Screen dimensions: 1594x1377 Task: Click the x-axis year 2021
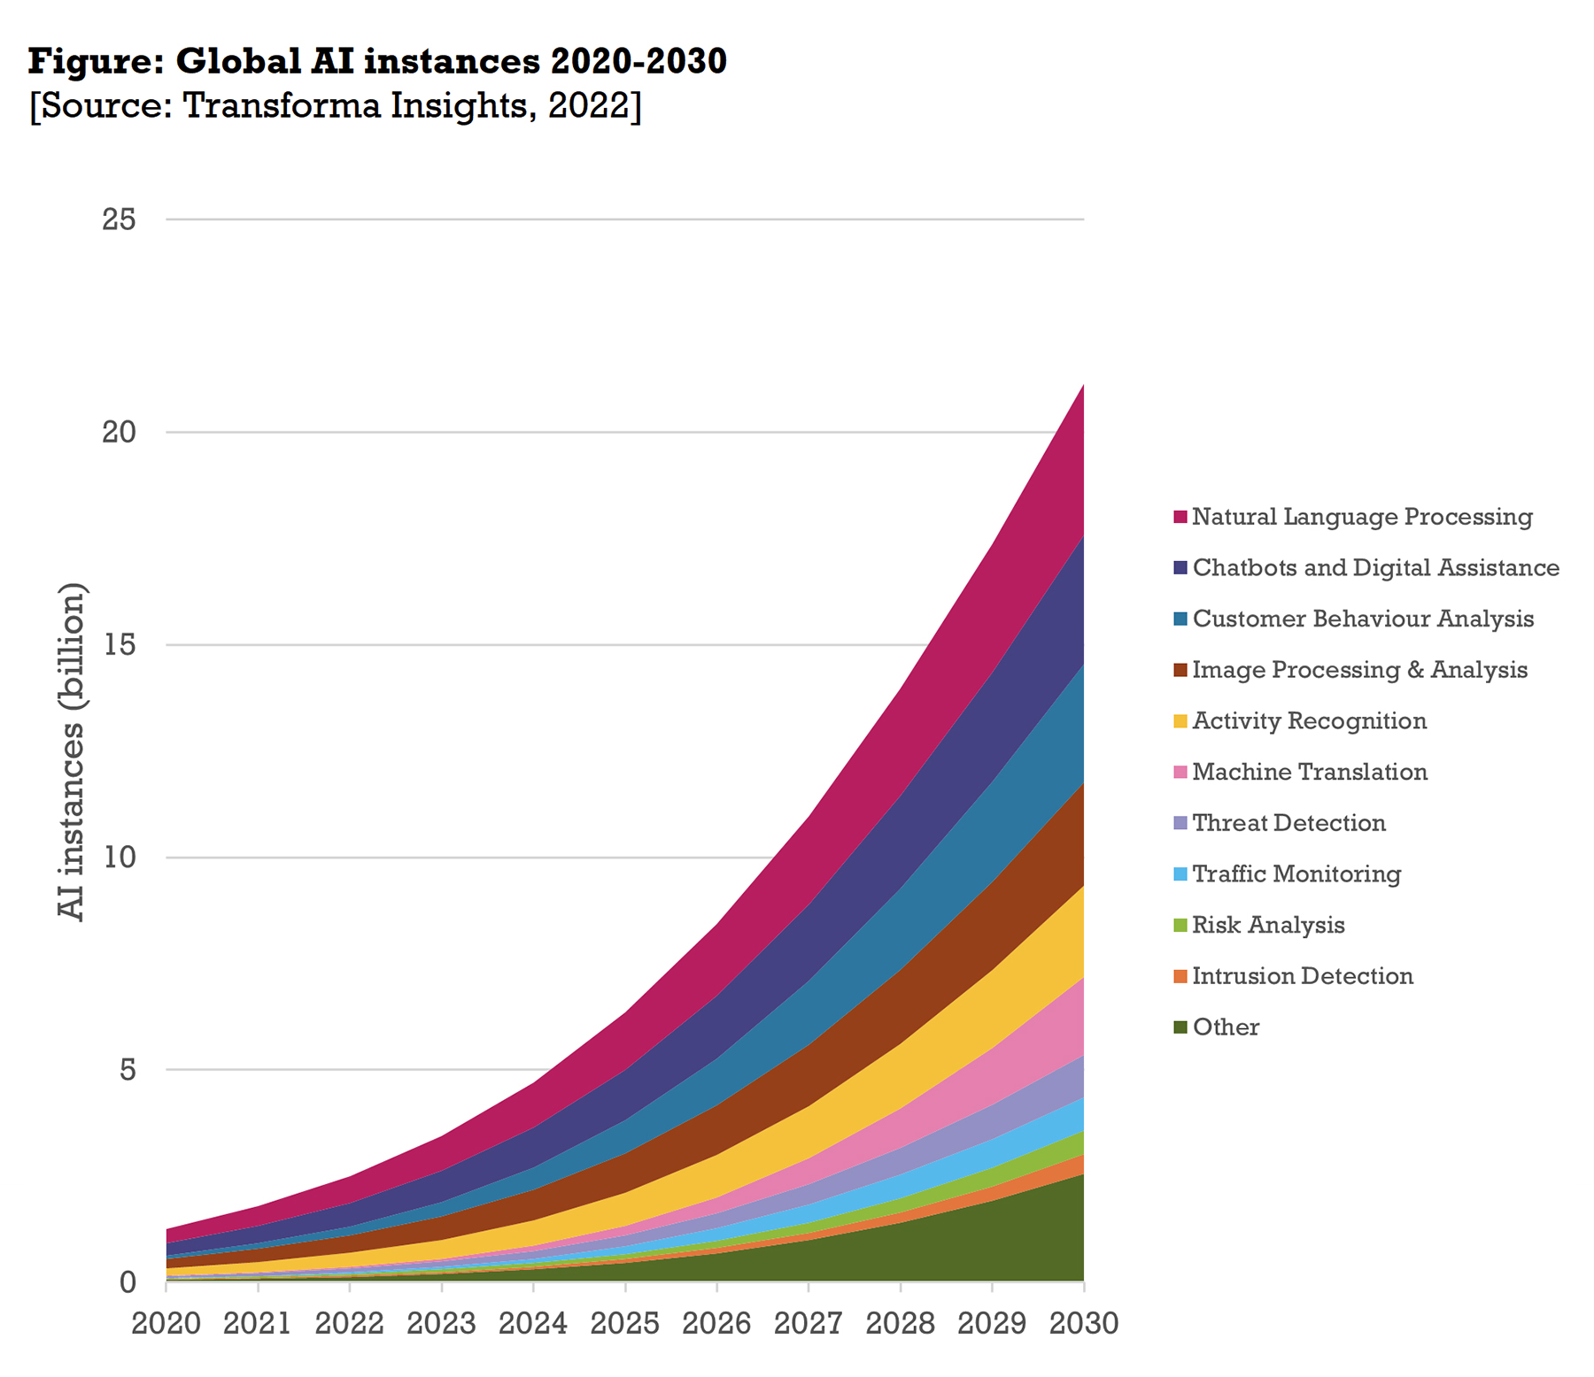(x=258, y=1324)
